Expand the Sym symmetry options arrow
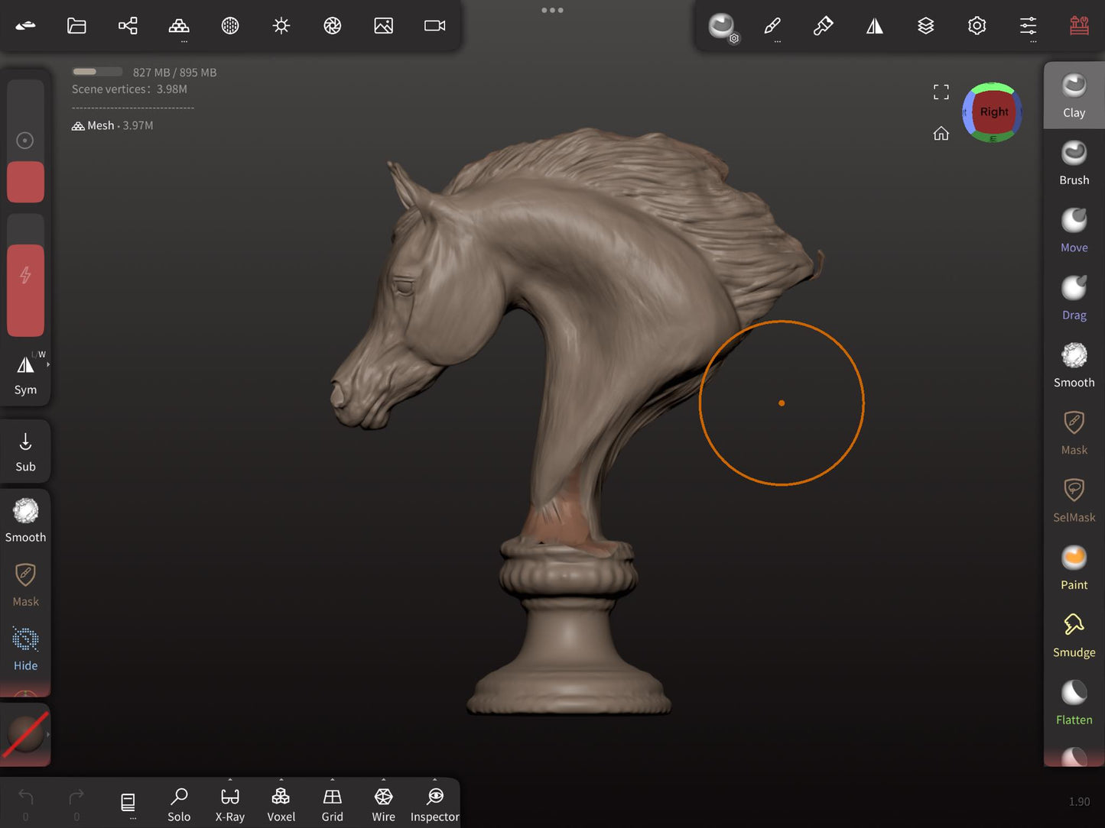Screen dimensions: 1105x828 coord(48,365)
